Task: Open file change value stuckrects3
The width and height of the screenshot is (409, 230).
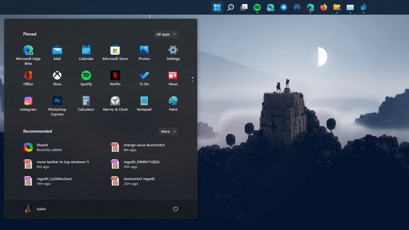Action: tap(138, 148)
